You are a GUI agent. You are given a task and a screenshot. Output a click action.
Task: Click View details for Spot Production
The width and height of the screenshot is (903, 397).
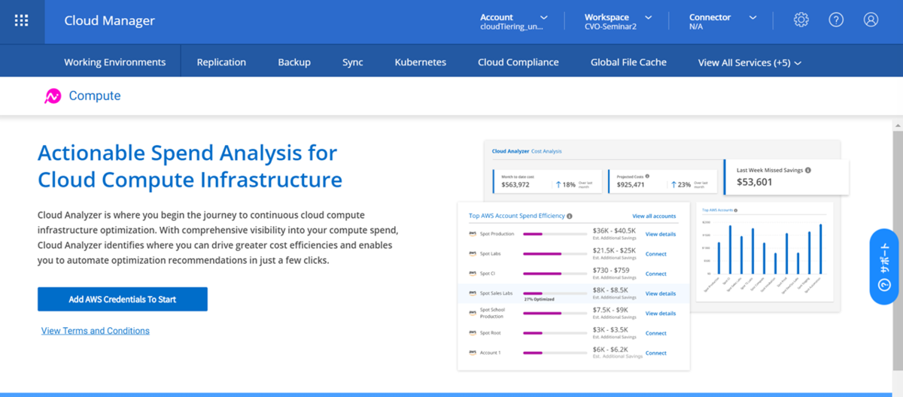pyautogui.click(x=661, y=234)
